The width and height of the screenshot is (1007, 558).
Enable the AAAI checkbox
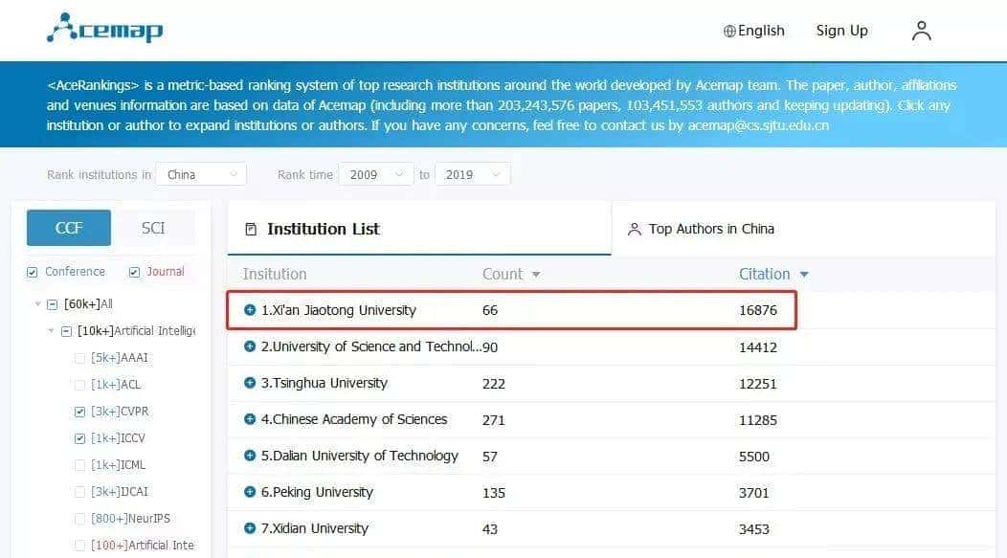click(x=79, y=358)
